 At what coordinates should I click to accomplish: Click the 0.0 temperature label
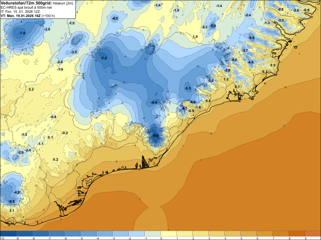(x=273, y=65)
